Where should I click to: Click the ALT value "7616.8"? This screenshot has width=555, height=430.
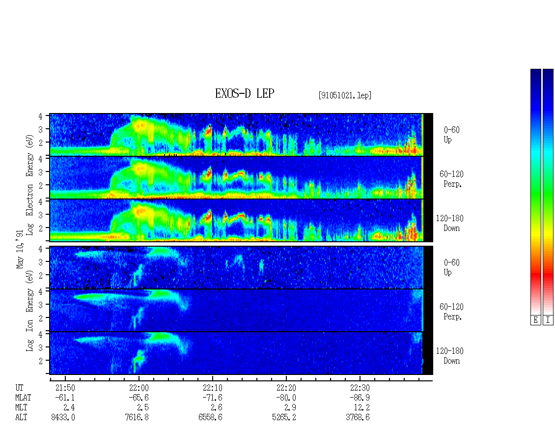137,418
